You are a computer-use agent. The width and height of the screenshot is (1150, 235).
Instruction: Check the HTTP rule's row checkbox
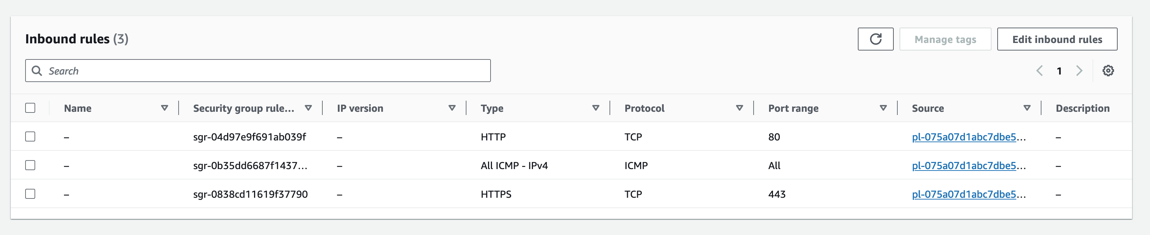[x=30, y=136]
